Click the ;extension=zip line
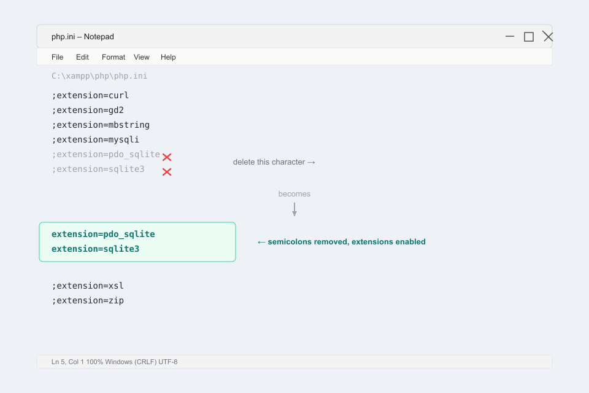 tap(88, 300)
